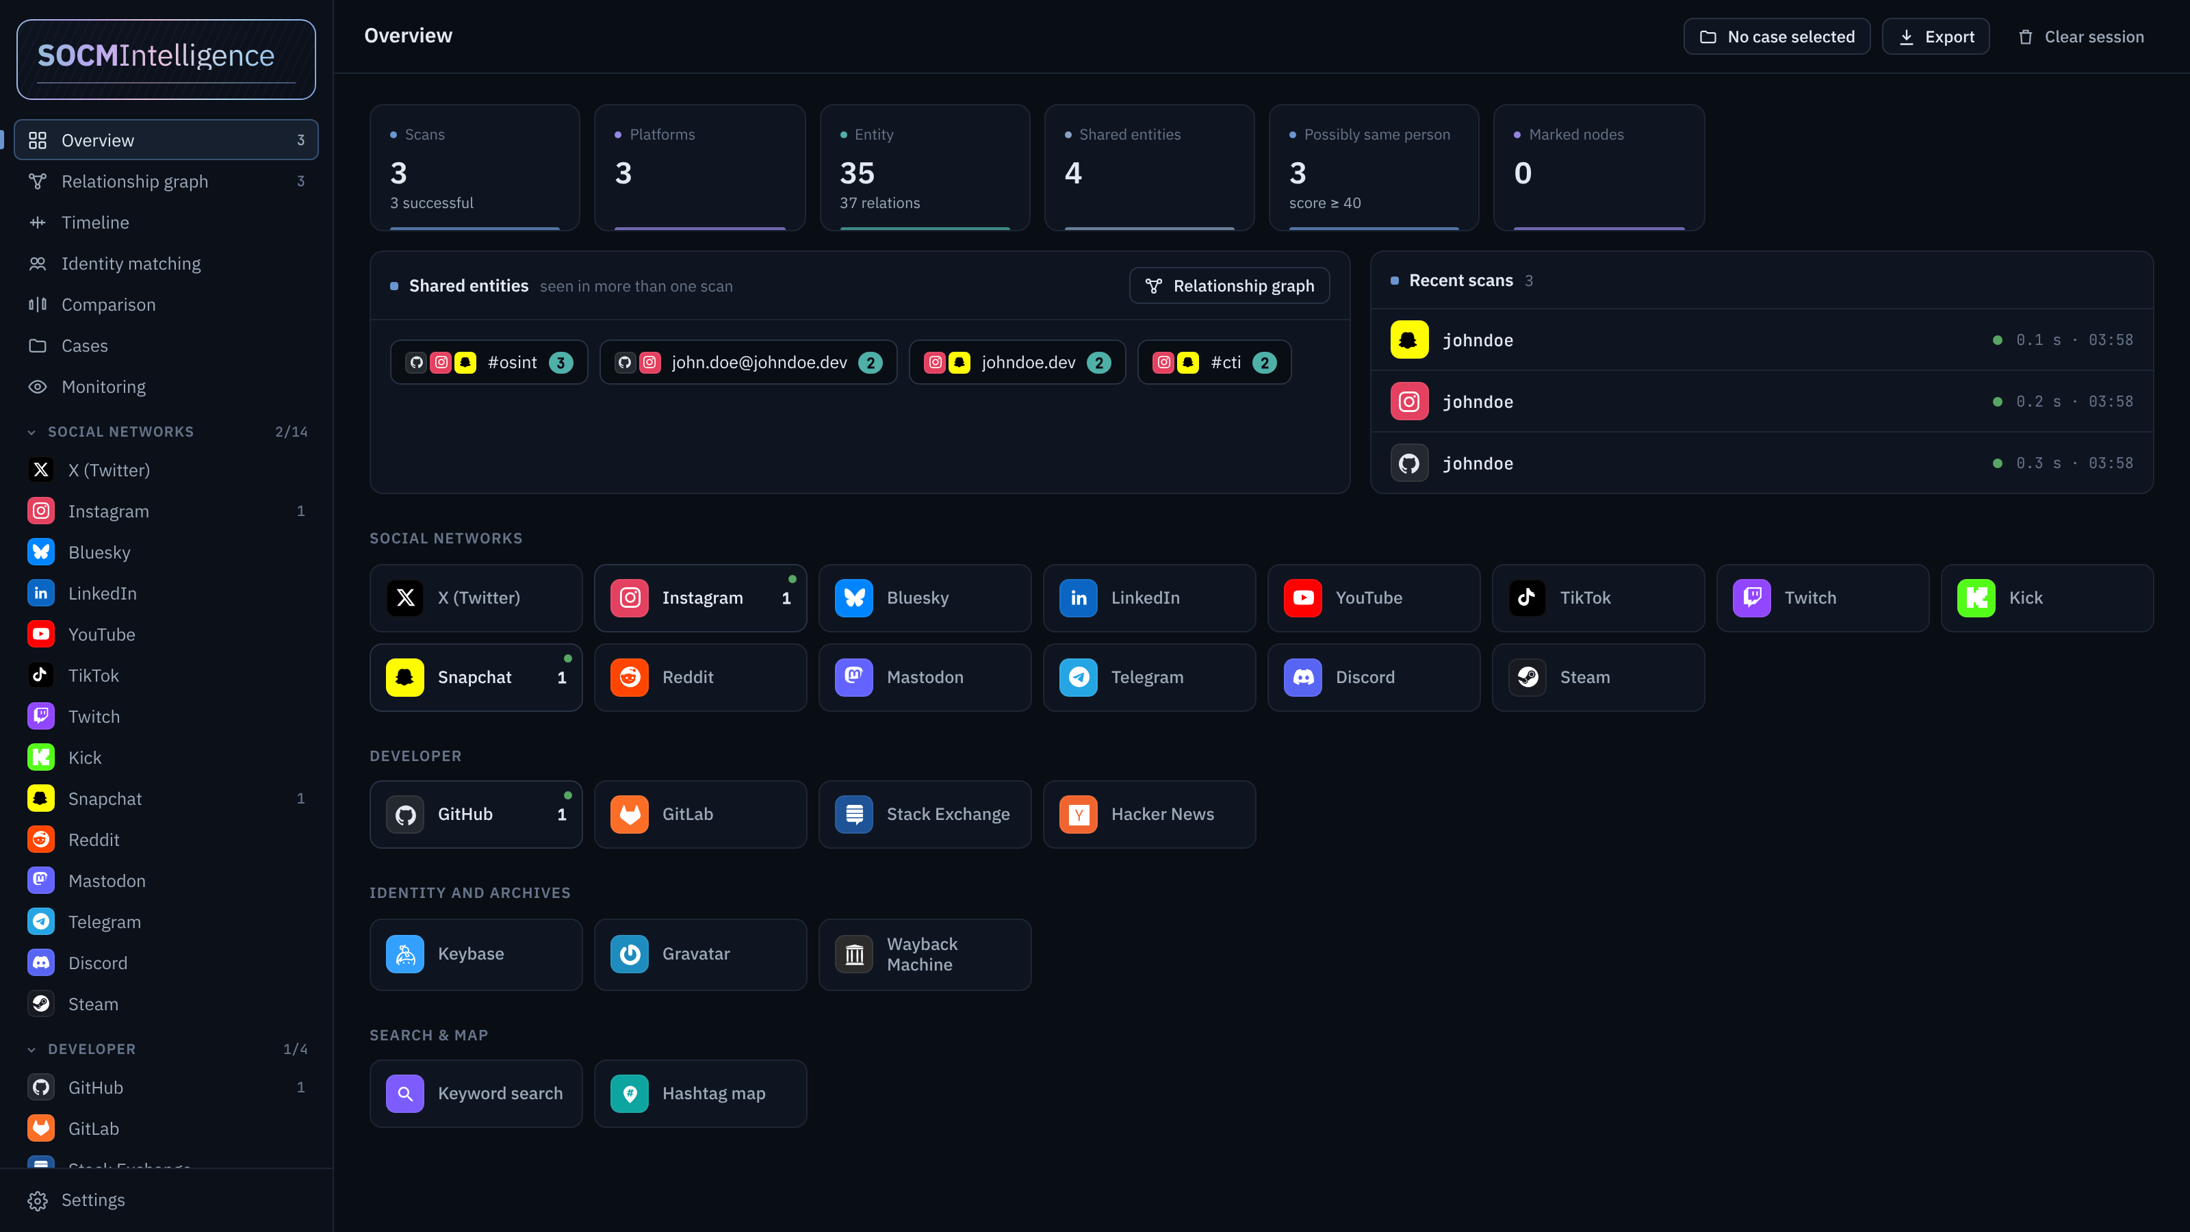The height and width of the screenshot is (1232, 2190).
Task: Select the TikTok card in Social Networks
Action: (1597, 598)
